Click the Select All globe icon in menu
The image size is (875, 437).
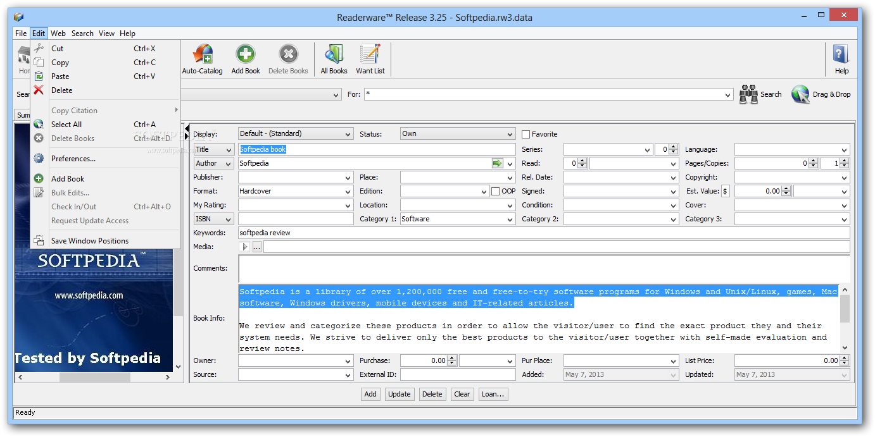(x=39, y=124)
